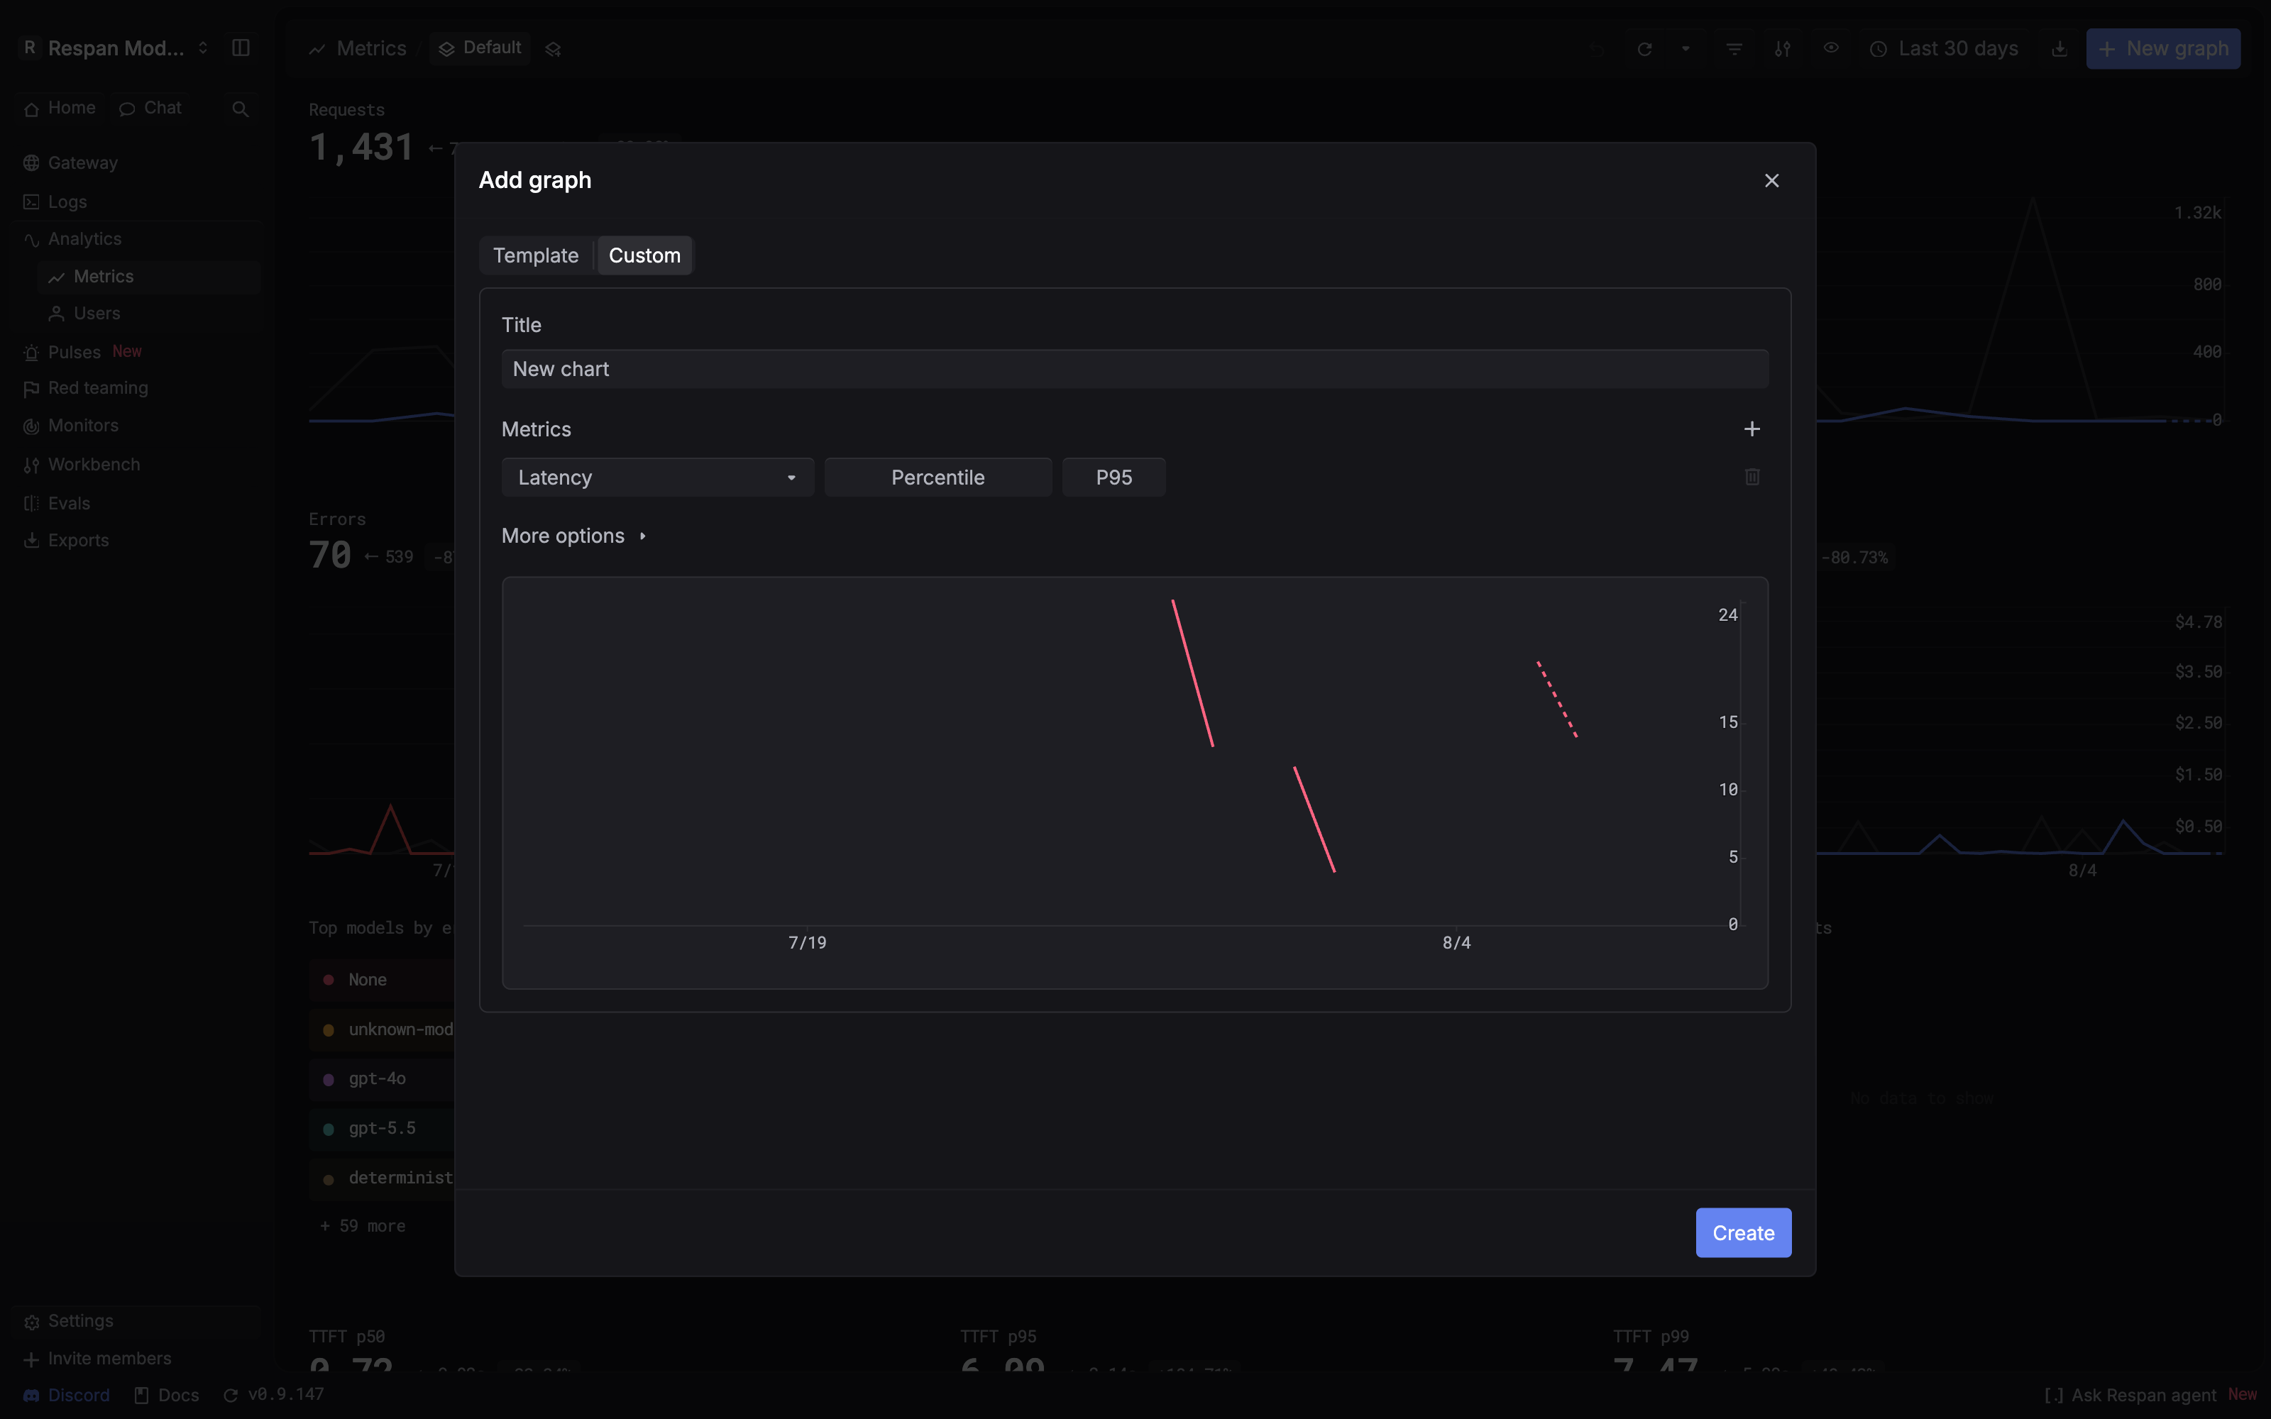Open Chat from the sidebar

coord(151,108)
